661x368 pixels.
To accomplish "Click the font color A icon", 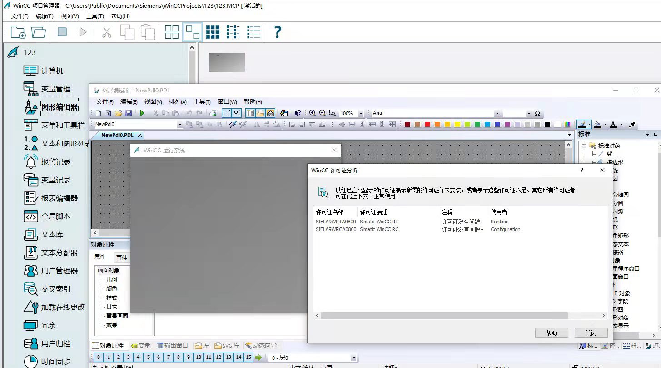I will [x=613, y=125].
